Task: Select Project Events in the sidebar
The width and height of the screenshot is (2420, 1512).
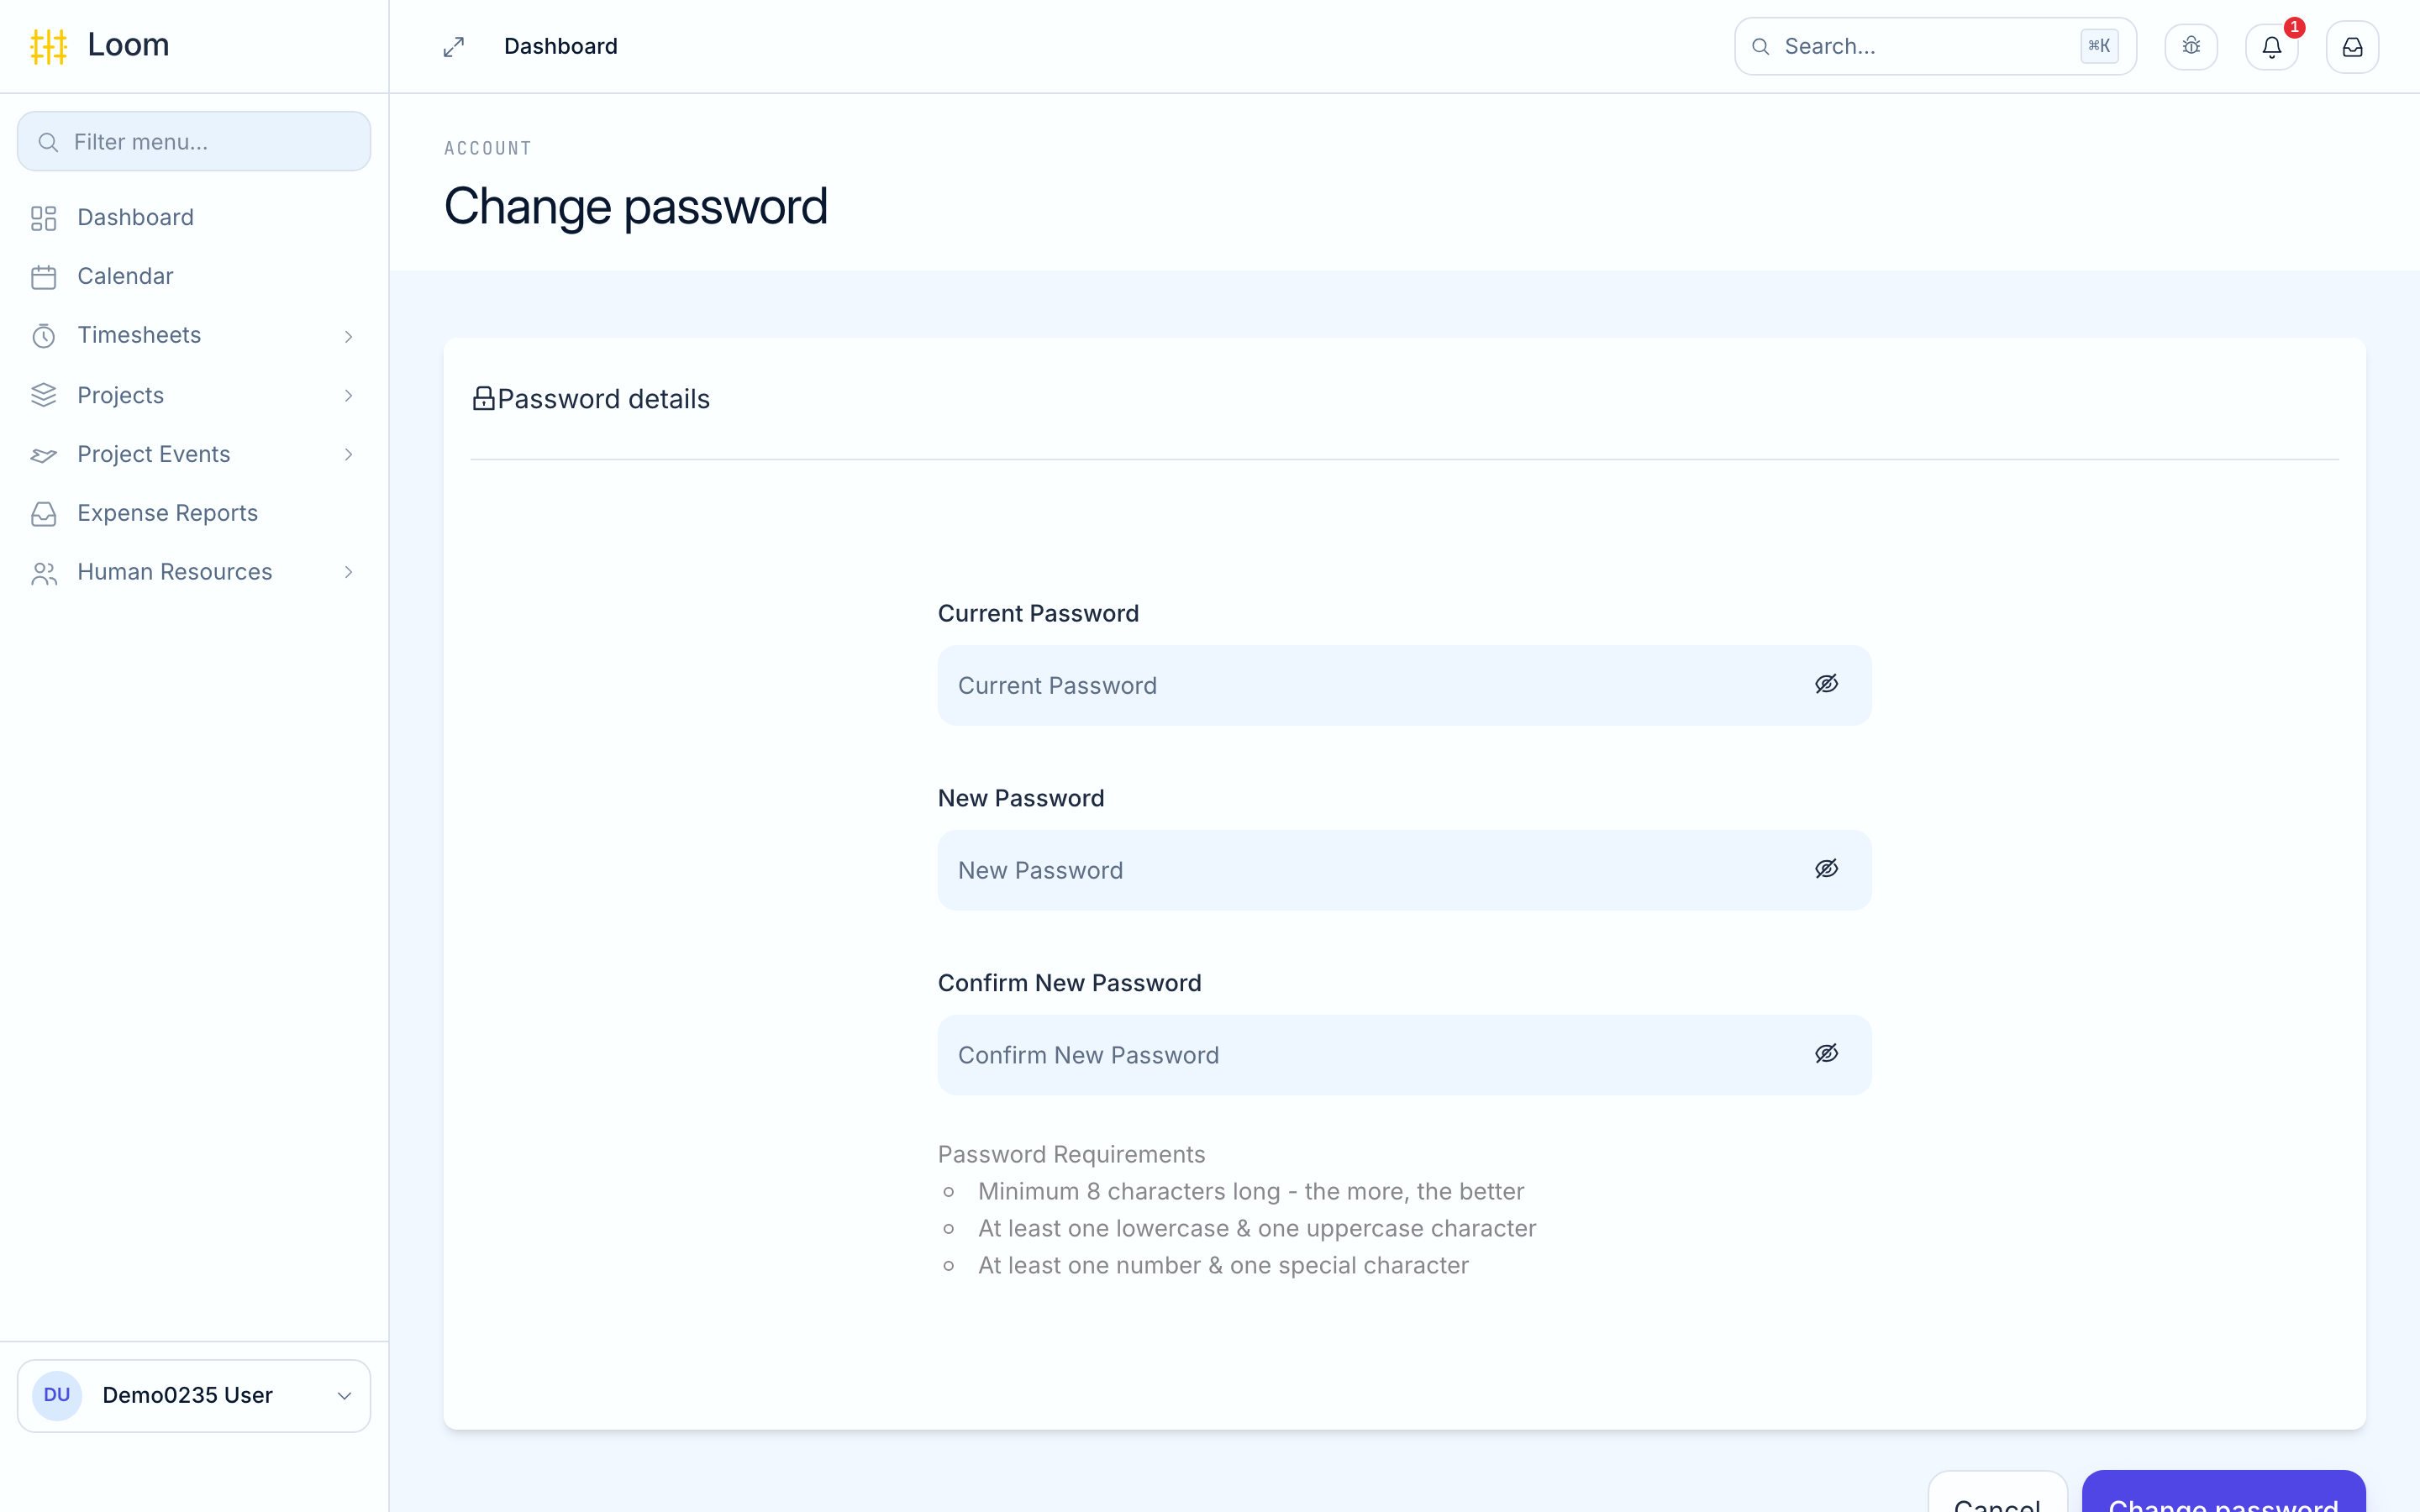Action: pos(194,455)
